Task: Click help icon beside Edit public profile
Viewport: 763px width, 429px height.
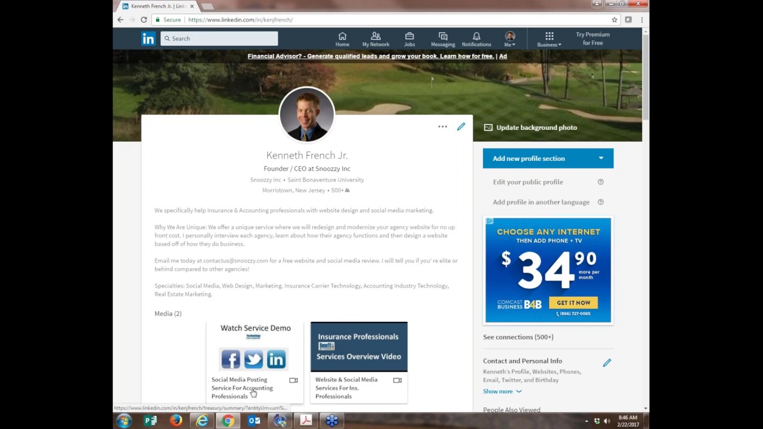Action: [x=600, y=182]
